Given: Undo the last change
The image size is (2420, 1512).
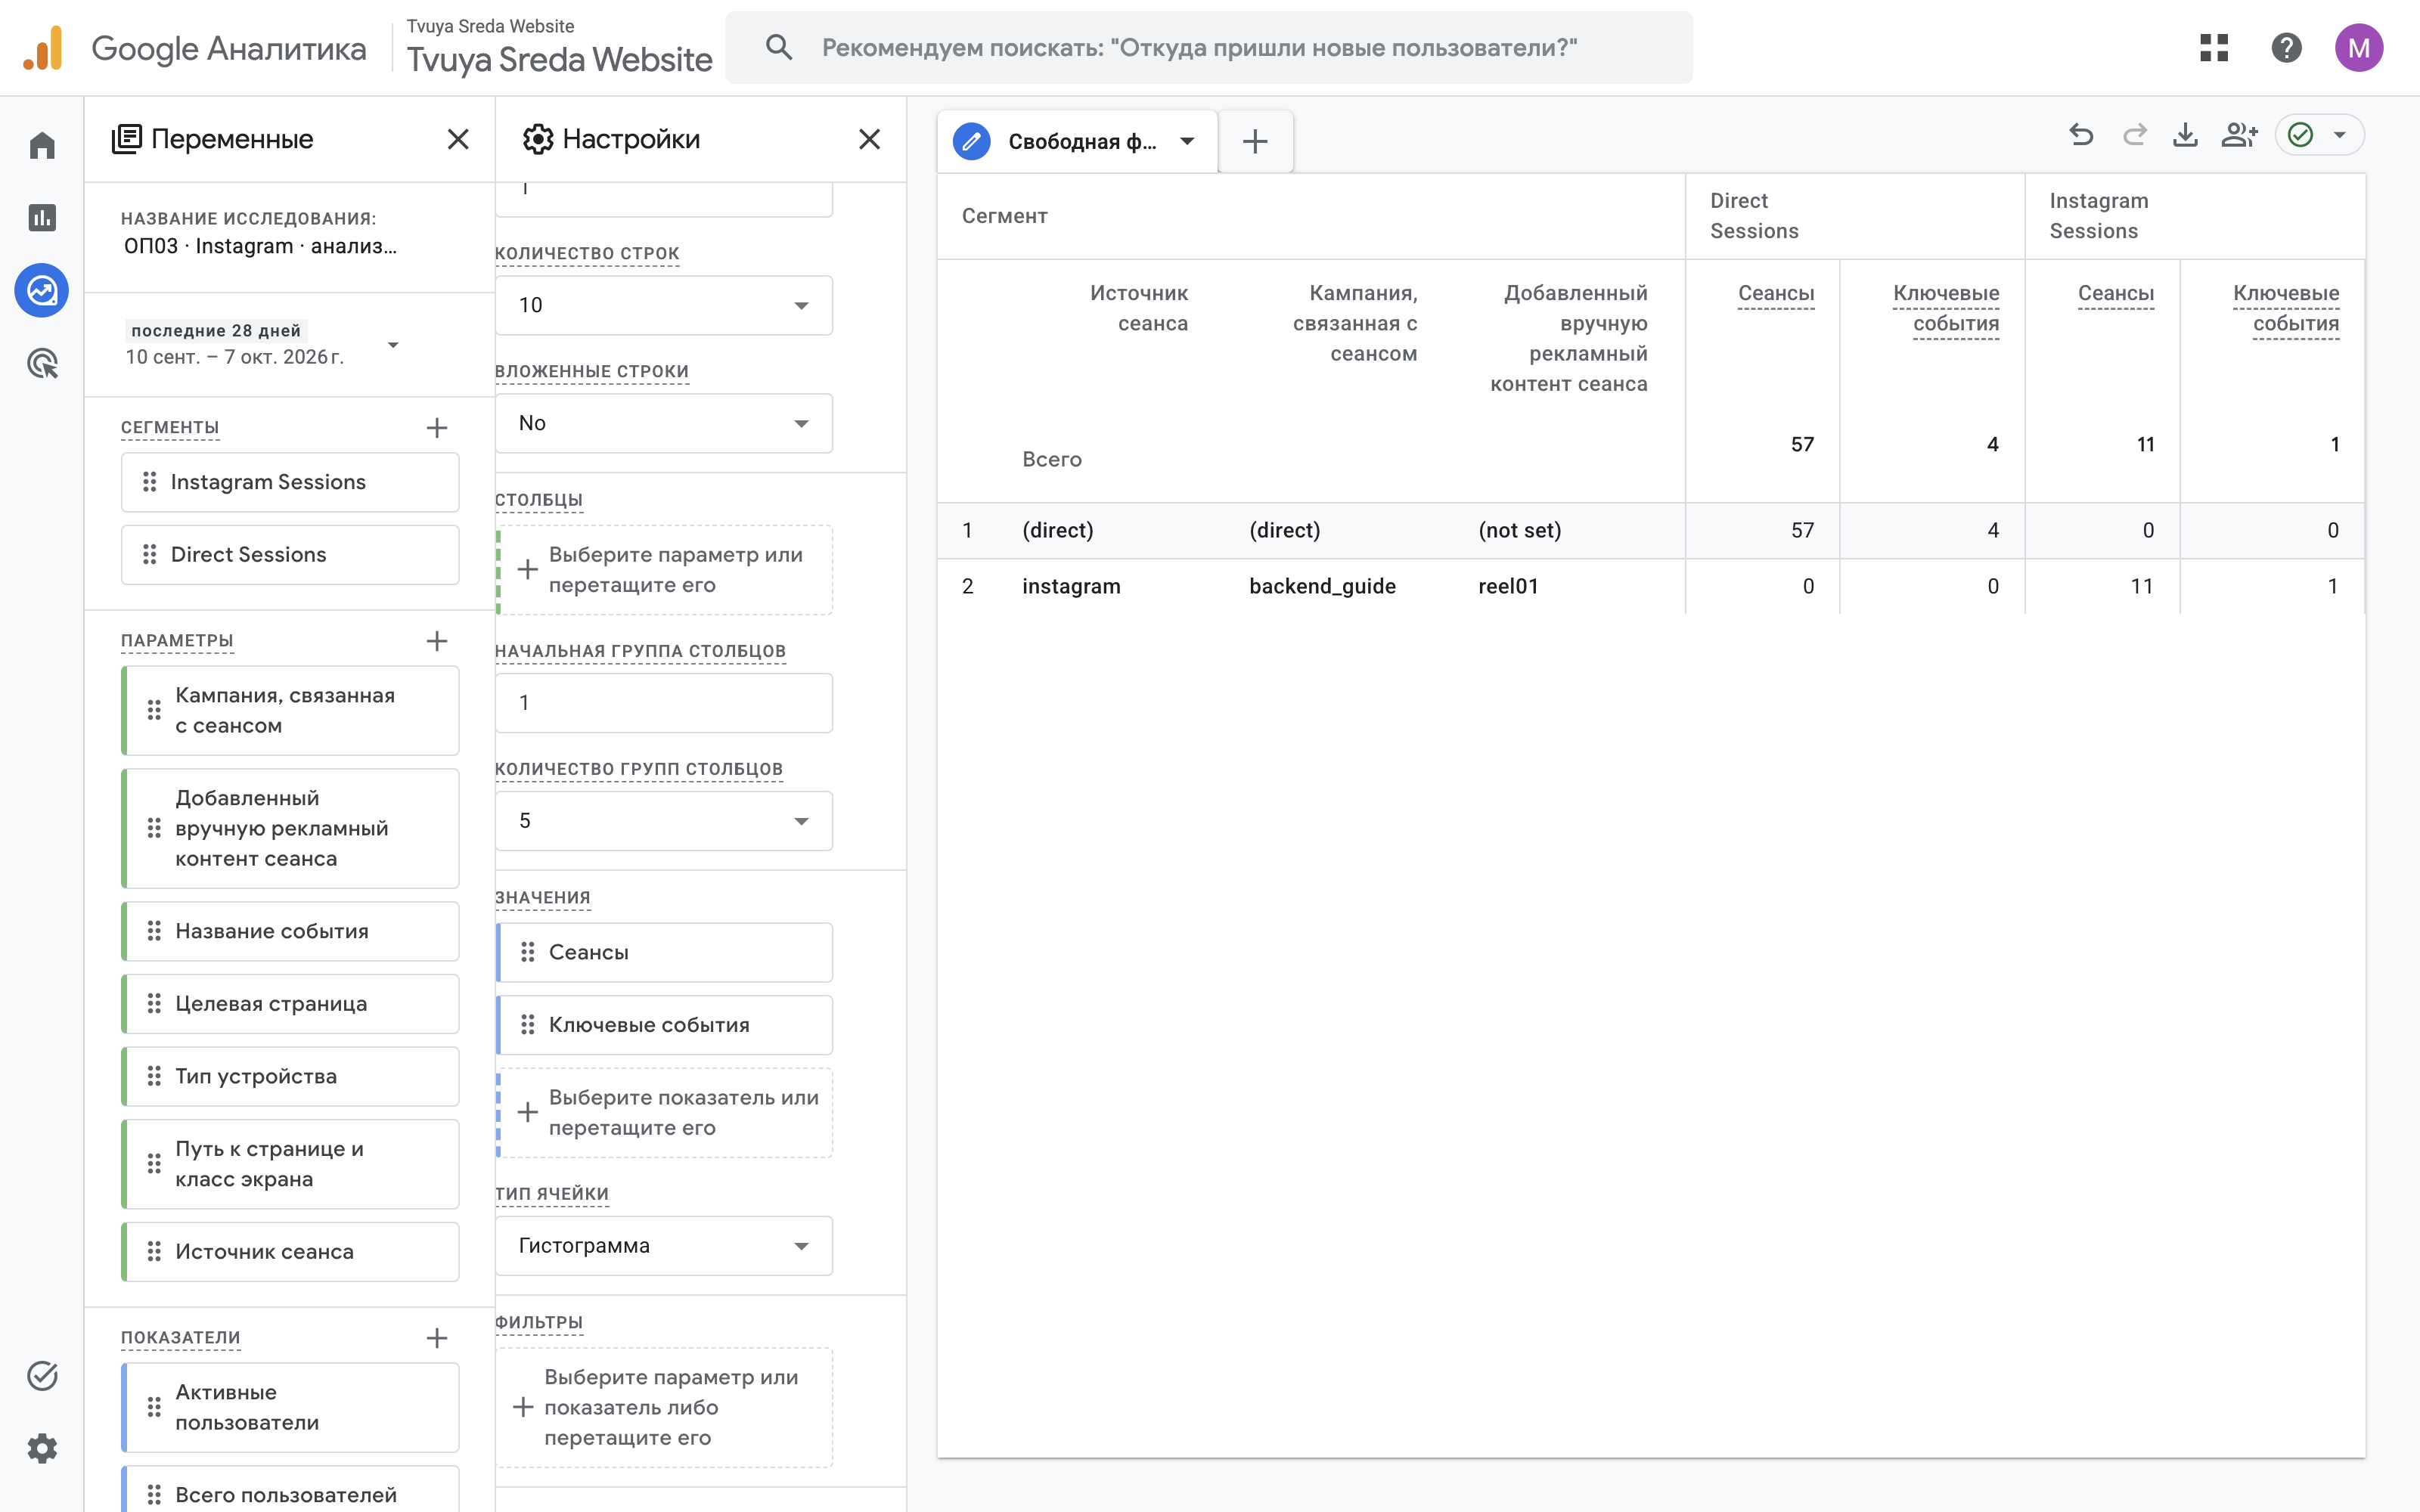Looking at the screenshot, I should point(2081,135).
